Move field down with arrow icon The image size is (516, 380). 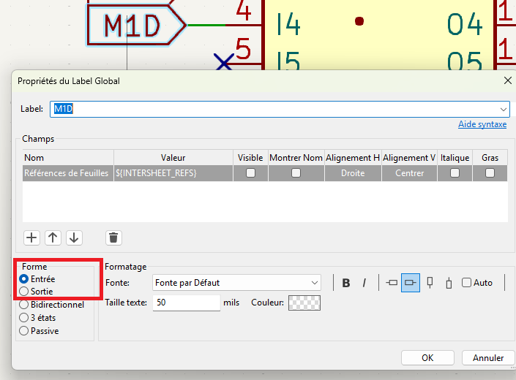(x=74, y=237)
